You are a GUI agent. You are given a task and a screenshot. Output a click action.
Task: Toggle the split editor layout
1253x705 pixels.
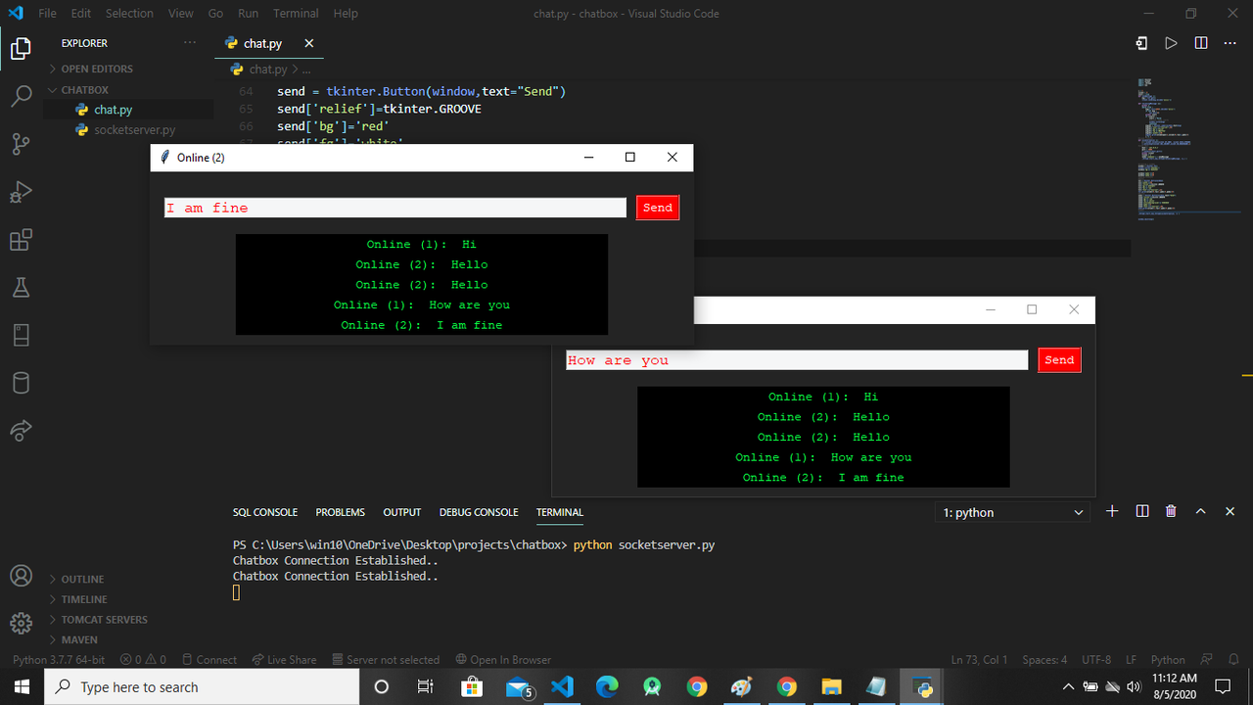pos(1199,43)
